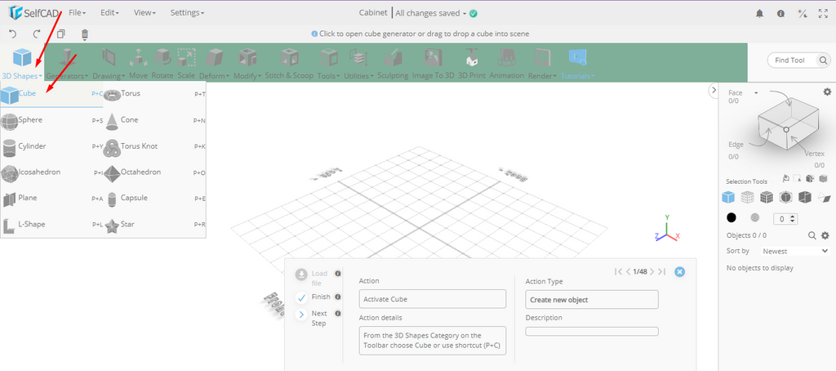This screenshot has height=371, width=836.
Task: Toggle the wireframe cube selection mode
Action: (747, 197)
